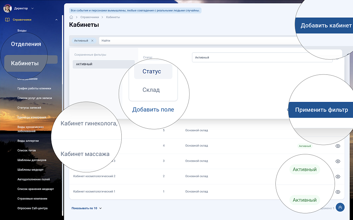353x220 pixels.
Task: Click the eye icon in the row numbered 4
Action: [x=338, y=146]
